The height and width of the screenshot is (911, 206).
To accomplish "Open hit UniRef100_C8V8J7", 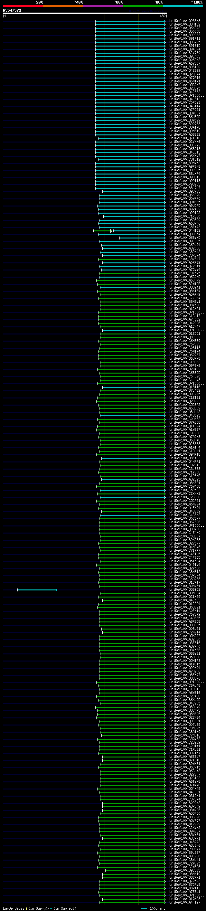I will click(185, 259).
